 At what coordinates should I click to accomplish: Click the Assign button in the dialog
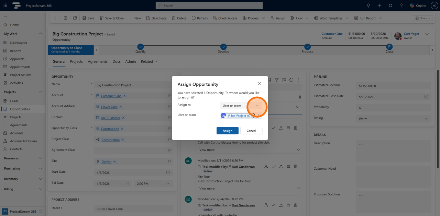coord(228,131)
